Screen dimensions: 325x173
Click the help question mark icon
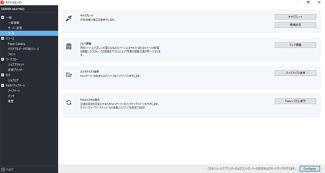coord(3,169)
